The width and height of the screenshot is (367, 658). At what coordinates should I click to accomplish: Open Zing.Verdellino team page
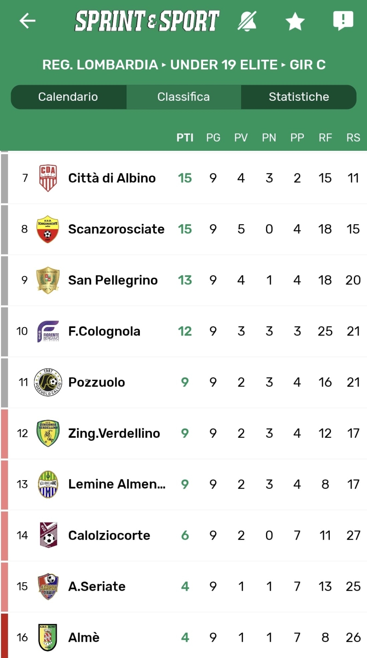[x=114, y=433]
